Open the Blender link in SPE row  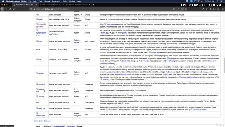point(172,58)
